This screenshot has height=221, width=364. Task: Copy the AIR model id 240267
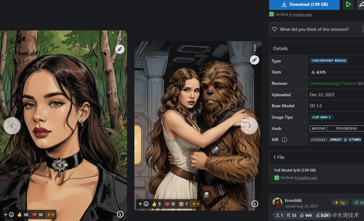(x=336, y=140)
